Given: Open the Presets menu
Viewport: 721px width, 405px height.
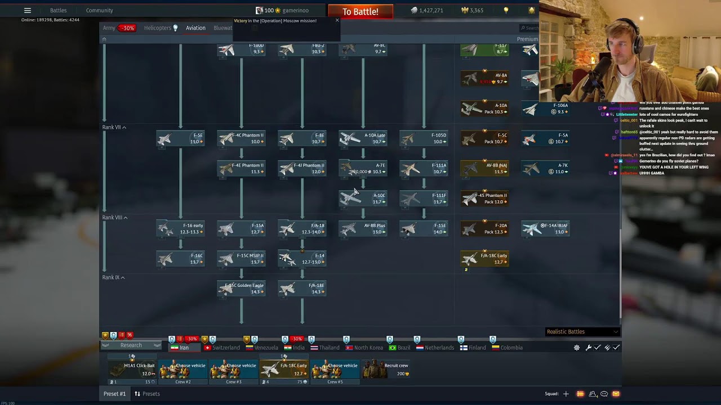Looking at the screenshot, I should [x=147, y=394].
